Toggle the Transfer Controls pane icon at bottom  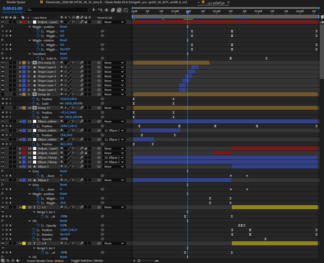pyautogui.click(x=8, y=261)
